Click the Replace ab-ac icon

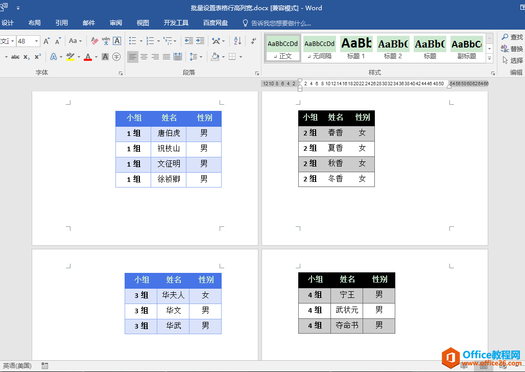pos(505,49)
